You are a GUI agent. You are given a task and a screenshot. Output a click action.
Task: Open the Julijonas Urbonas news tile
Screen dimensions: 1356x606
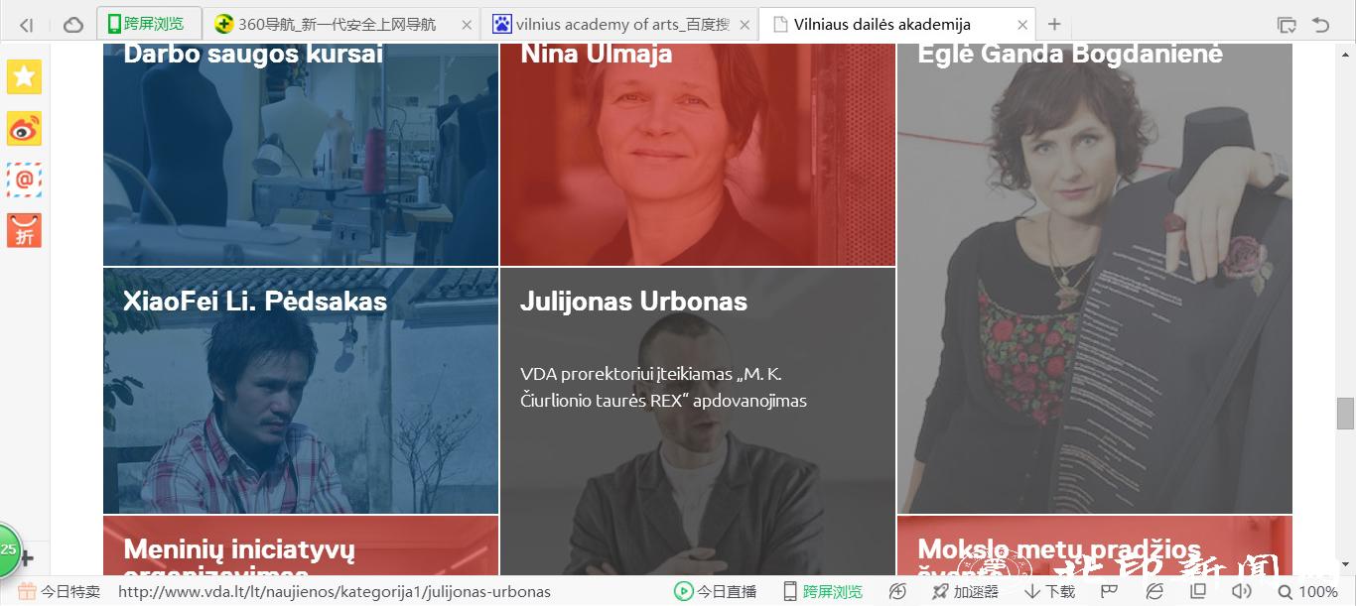pyautogui.click(x=698, y=422)
